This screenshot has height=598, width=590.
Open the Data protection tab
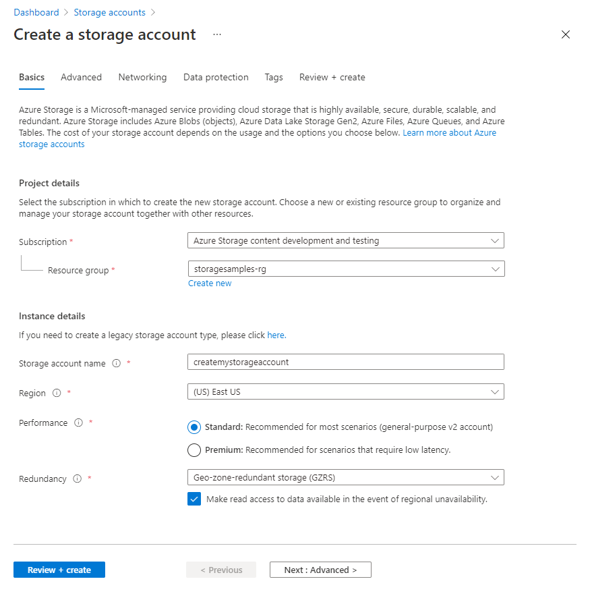[x=216, y=78]
